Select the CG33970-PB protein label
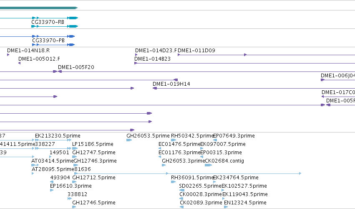The image size is (355, 209). pos(48,41)
